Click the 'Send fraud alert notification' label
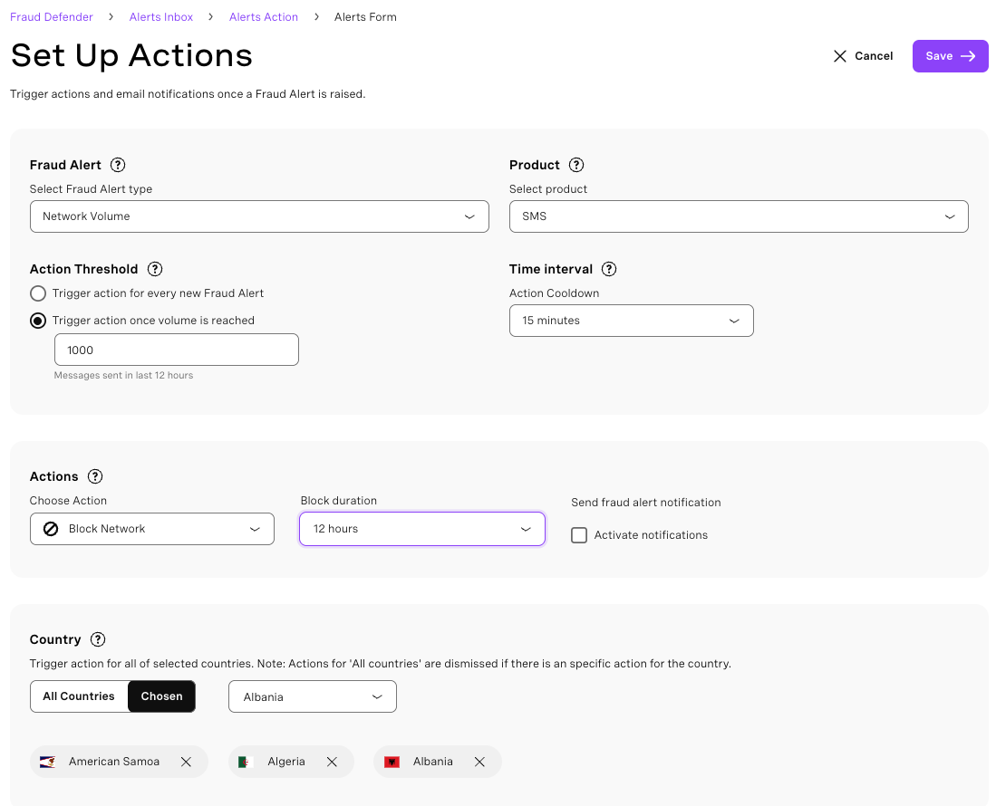This screenshot has height=806, width=996. (x=646, y=503)
